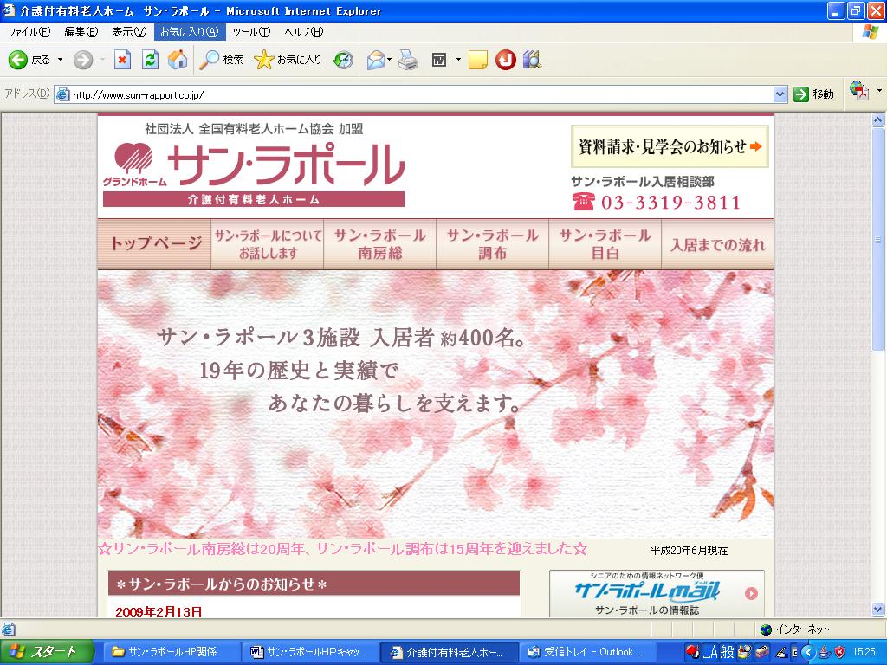Click the IME input mode A indicator
Viewport: 887px width, 665px height.
712,652
